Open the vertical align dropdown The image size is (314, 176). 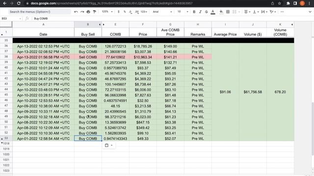click(256, 12)
